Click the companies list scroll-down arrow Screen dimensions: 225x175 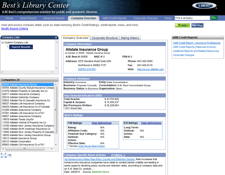56,145
